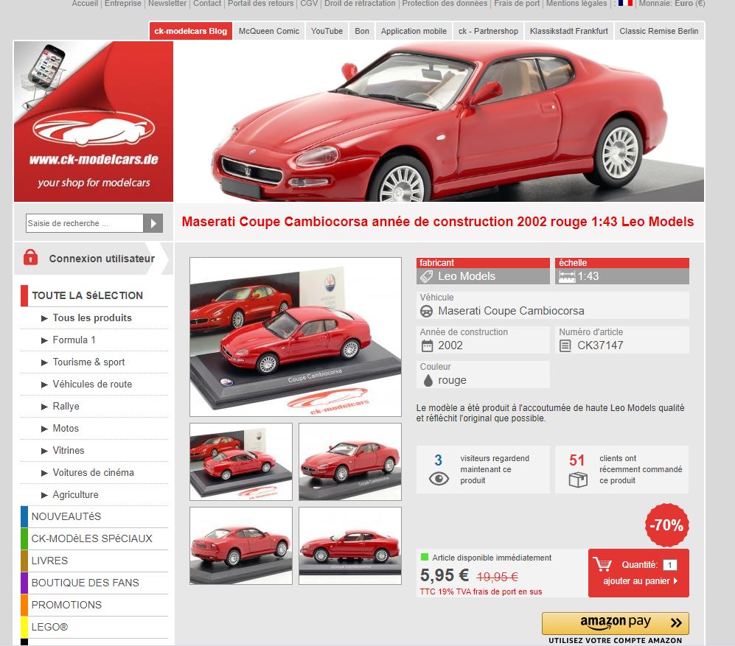Open the Entreprise link
The height and width of the screenshot is (646, 735).
click(x=123, y=3)
